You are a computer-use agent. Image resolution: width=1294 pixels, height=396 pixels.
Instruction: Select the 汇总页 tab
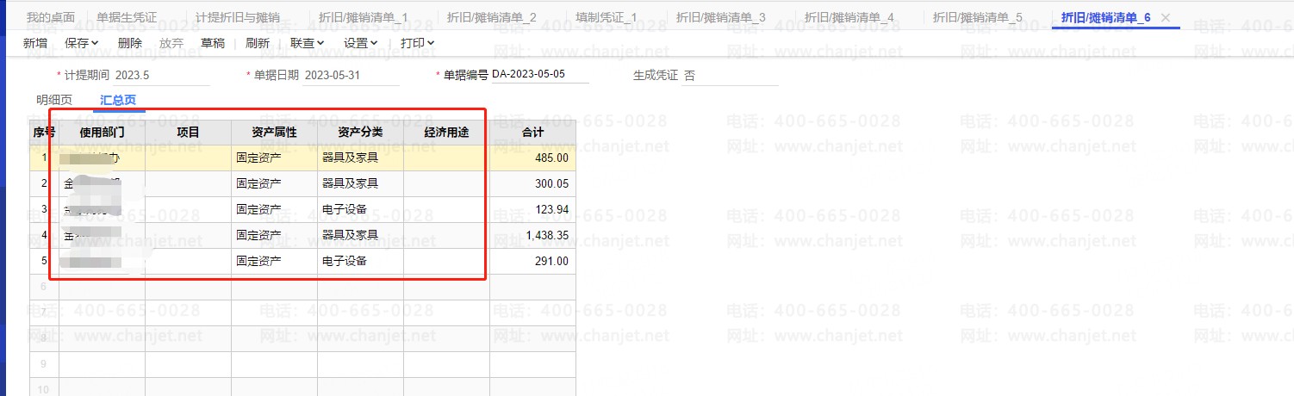pyautogui.click(x=118, y=100)
